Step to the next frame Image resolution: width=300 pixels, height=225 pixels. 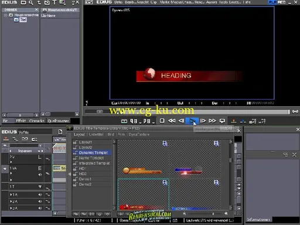203,121
